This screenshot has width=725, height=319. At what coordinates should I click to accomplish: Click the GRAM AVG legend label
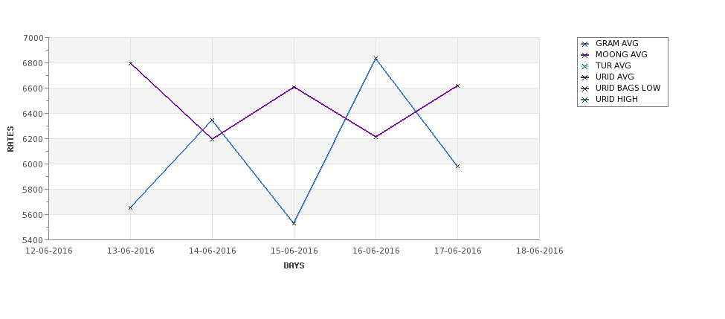[616, 43]
